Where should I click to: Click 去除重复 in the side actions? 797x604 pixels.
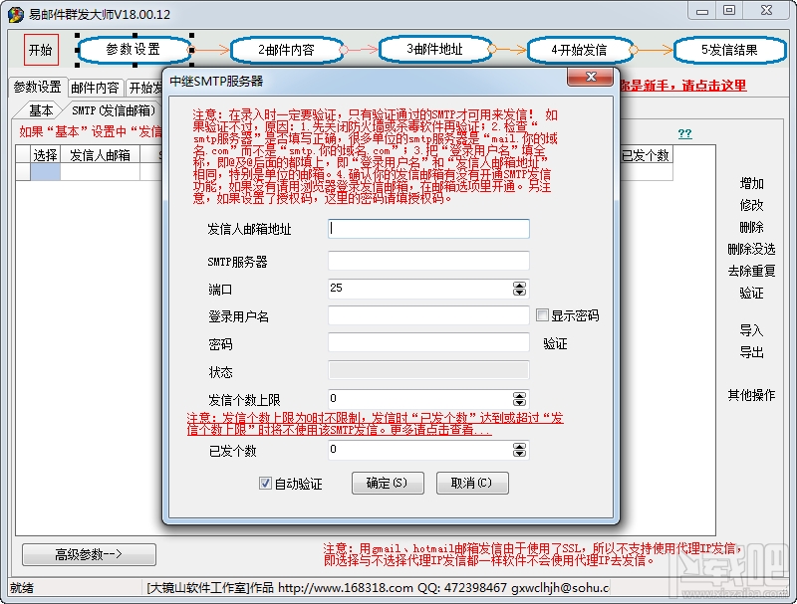coord(752,271)
